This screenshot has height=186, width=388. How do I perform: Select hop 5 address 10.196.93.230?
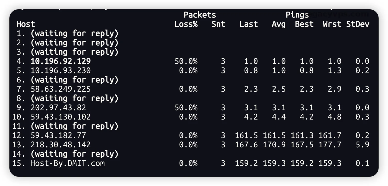pyautogui.click(x=61, y=70)
